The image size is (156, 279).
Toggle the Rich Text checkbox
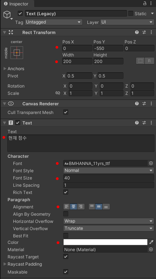point(66,192)
